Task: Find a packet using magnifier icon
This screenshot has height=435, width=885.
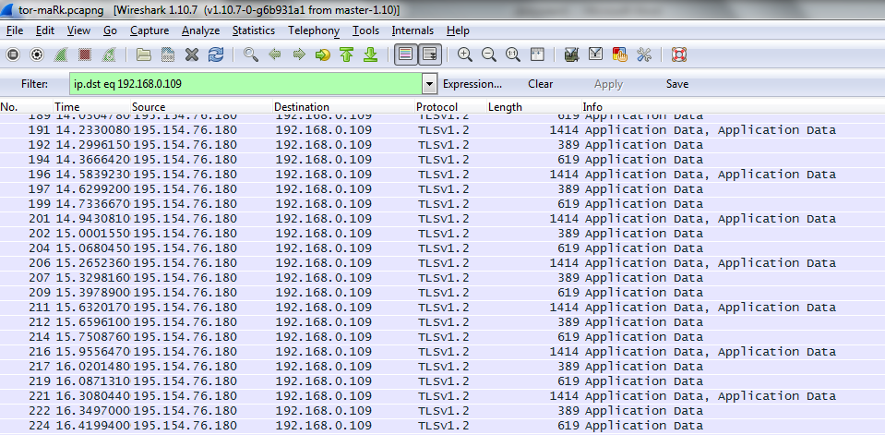Action: tap(251, 54)
